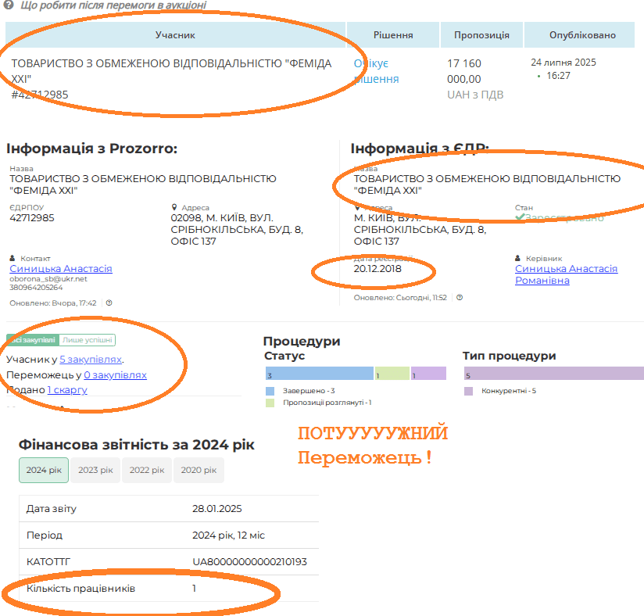Viewport: 644px width, 616px height.
Task: Switch to '2022 рік' financial report tab
Action: pos(147,471)
